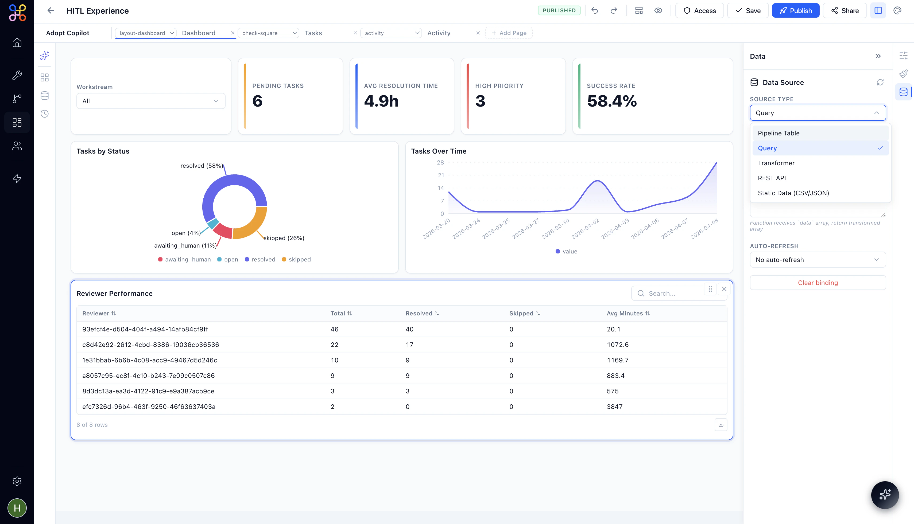Click the AI sparkle icon in left toolbar

[45, 56]
